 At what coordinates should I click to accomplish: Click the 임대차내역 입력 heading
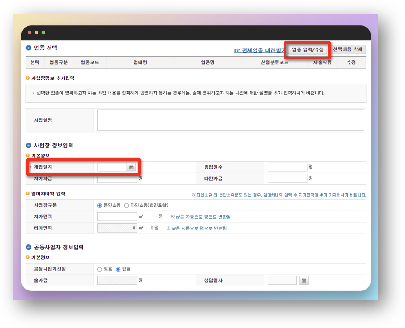click(48, 194)
